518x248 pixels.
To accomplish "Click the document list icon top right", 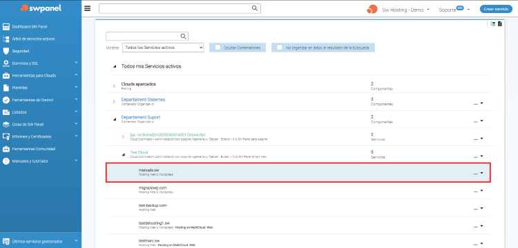I will pos(500,23).
